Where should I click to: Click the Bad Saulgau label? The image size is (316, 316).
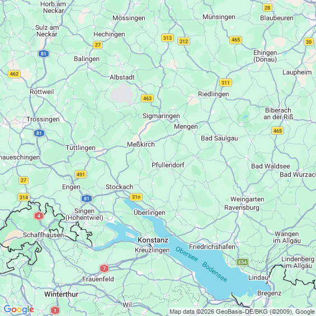[x=219, y=138]
